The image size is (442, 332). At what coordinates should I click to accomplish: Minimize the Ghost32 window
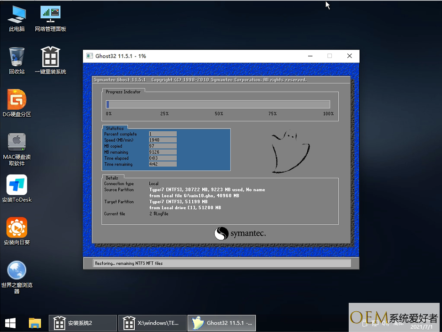click(310, 56)
